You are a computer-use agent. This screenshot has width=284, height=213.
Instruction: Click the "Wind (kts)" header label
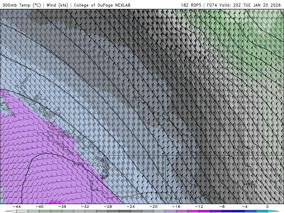click(57, 5)
